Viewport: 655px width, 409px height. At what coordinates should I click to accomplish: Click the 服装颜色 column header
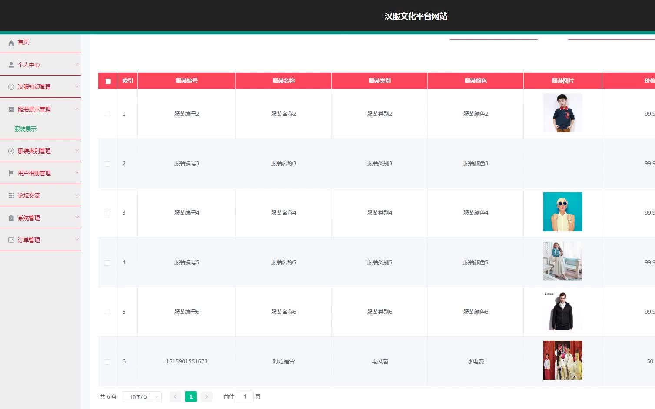475,81
